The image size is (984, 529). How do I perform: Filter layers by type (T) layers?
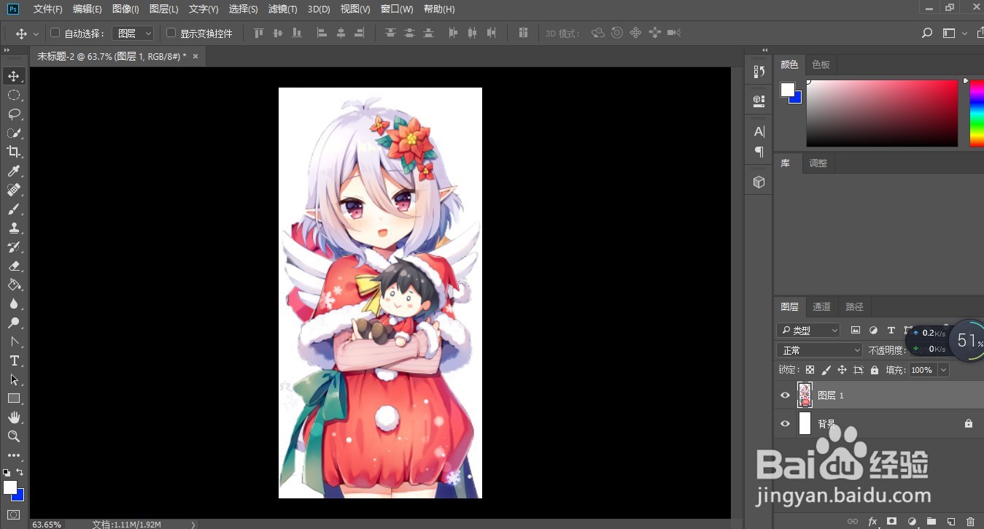click(x=891, y=331)
